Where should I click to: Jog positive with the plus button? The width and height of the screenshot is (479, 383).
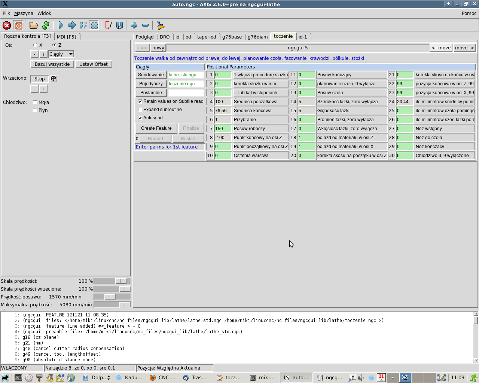(x=43, y=54)
